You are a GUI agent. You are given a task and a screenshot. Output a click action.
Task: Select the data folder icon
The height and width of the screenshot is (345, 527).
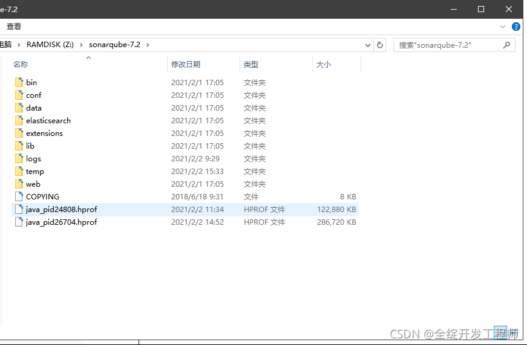click(x=19, y=108)
